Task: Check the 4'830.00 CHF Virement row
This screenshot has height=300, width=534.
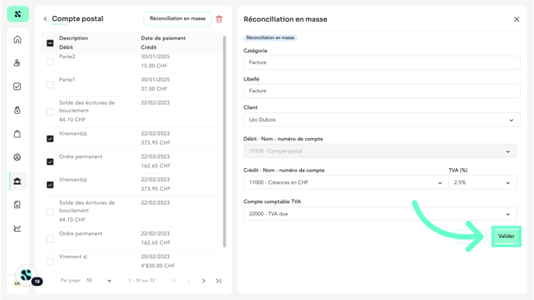Action: (50, 261)
